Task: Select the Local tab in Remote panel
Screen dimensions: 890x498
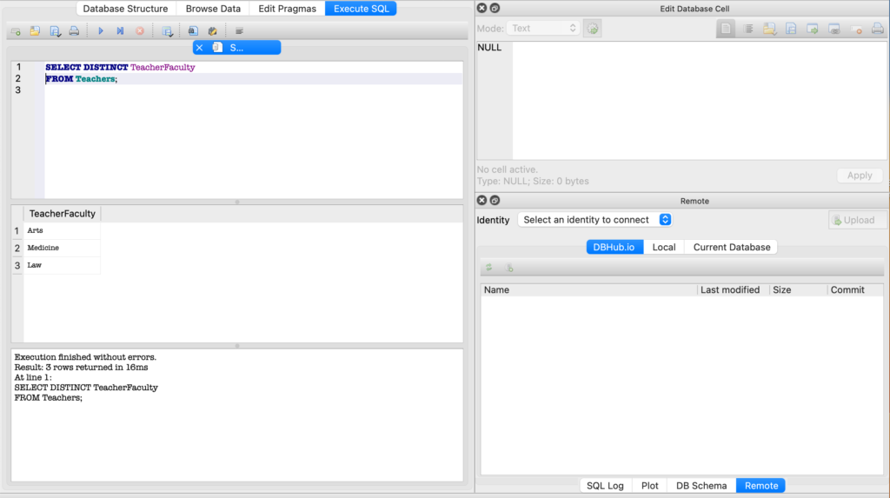Action: (x=663, y=247)
